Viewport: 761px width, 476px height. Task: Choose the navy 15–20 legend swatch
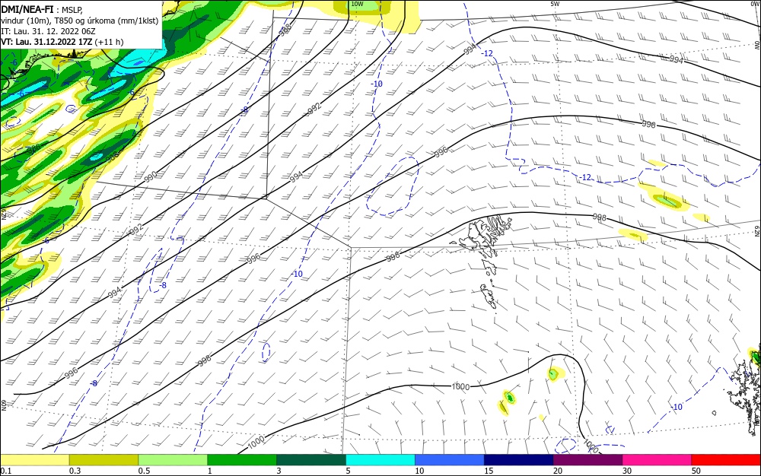(519, 460)
